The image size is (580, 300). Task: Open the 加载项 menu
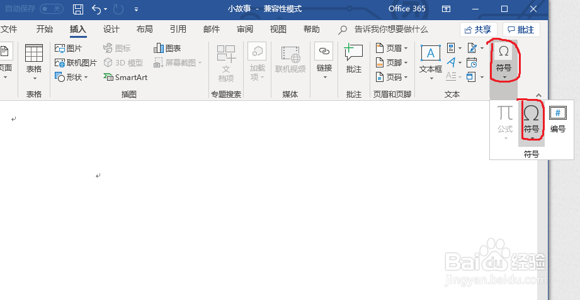[257, 62]
